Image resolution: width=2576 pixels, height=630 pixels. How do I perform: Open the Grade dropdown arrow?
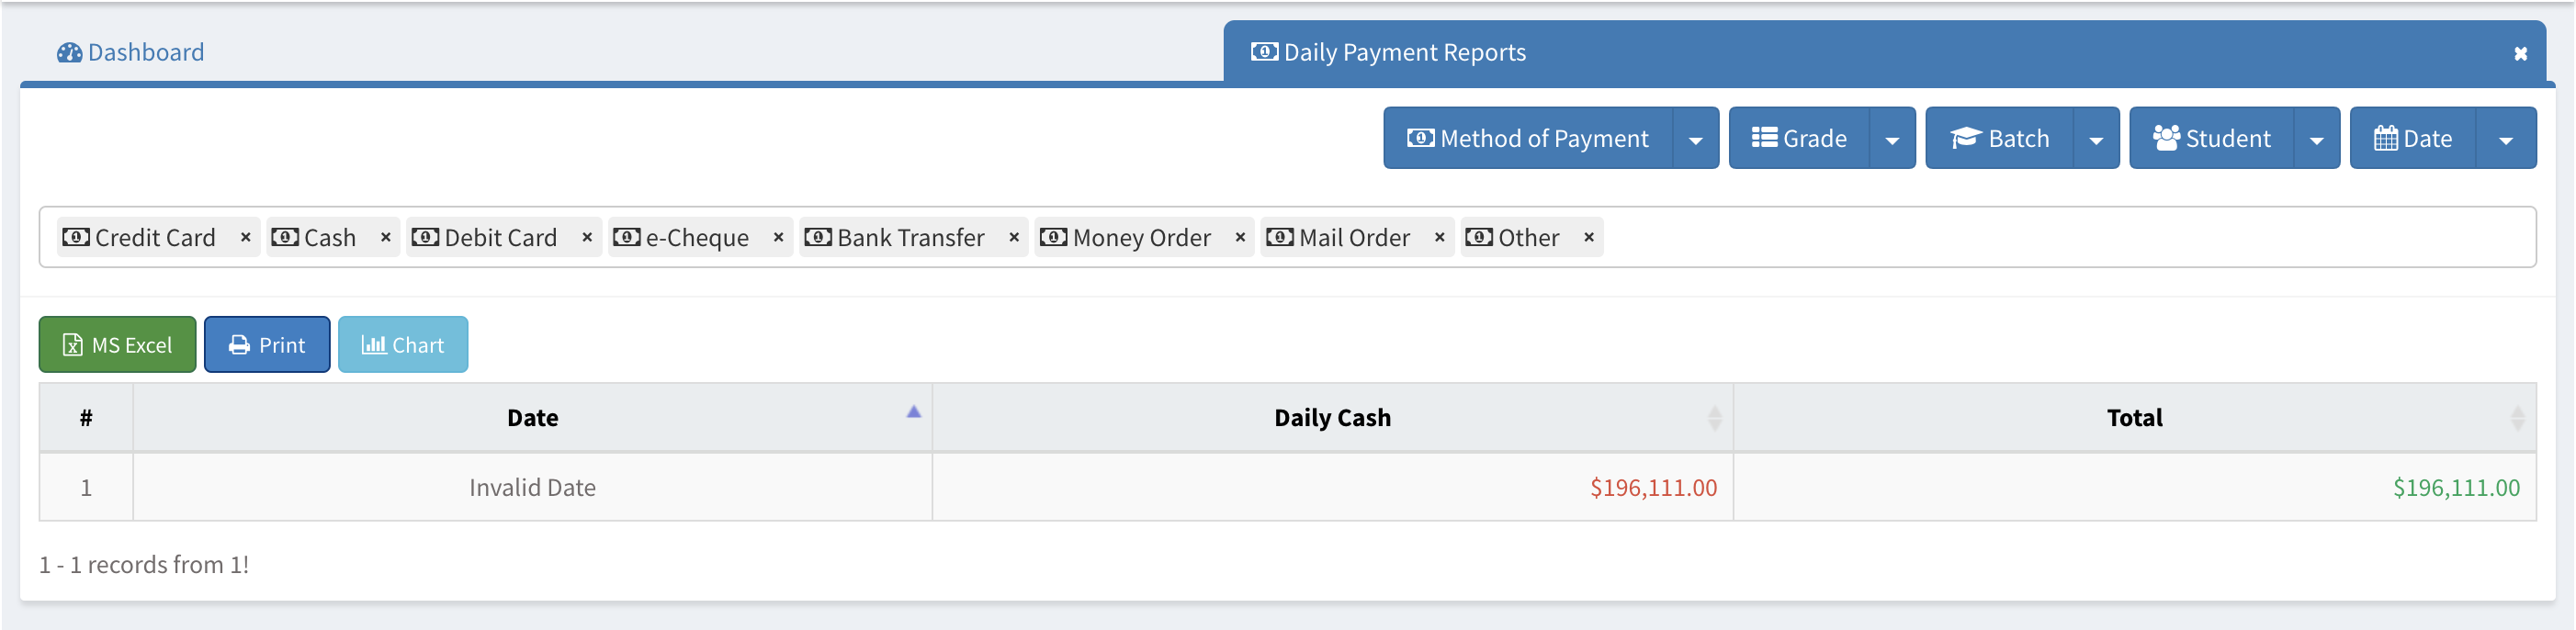coord(1892,139)
